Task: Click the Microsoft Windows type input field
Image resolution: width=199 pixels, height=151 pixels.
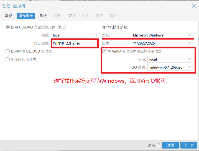Action: 158,35
